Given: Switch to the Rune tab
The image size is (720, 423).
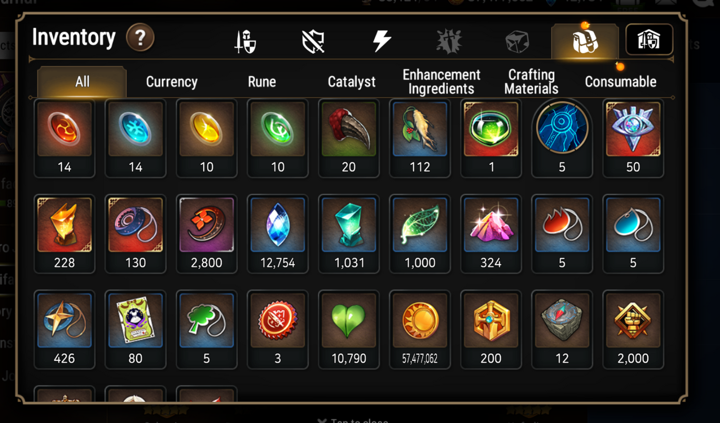Looking at the screenshot, I should click(262, 82).
